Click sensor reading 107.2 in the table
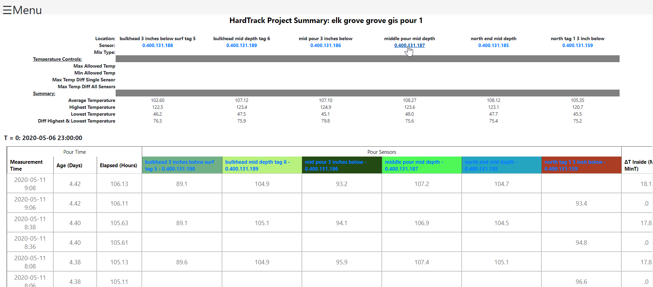Screen dimensions: 653x287 pyautogui.click(x=422, y=184)
